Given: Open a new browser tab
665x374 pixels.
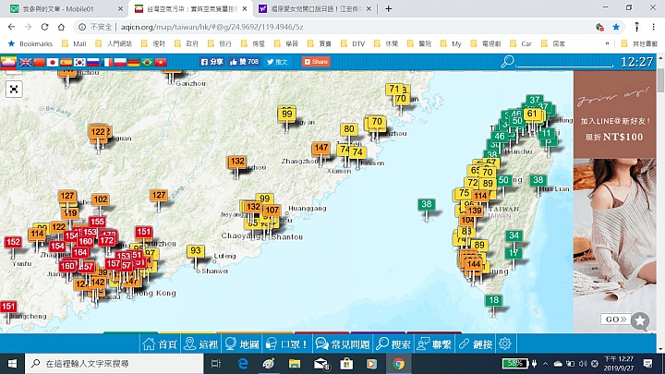Looking at the screenshot, I should click(x=389, y=8).
